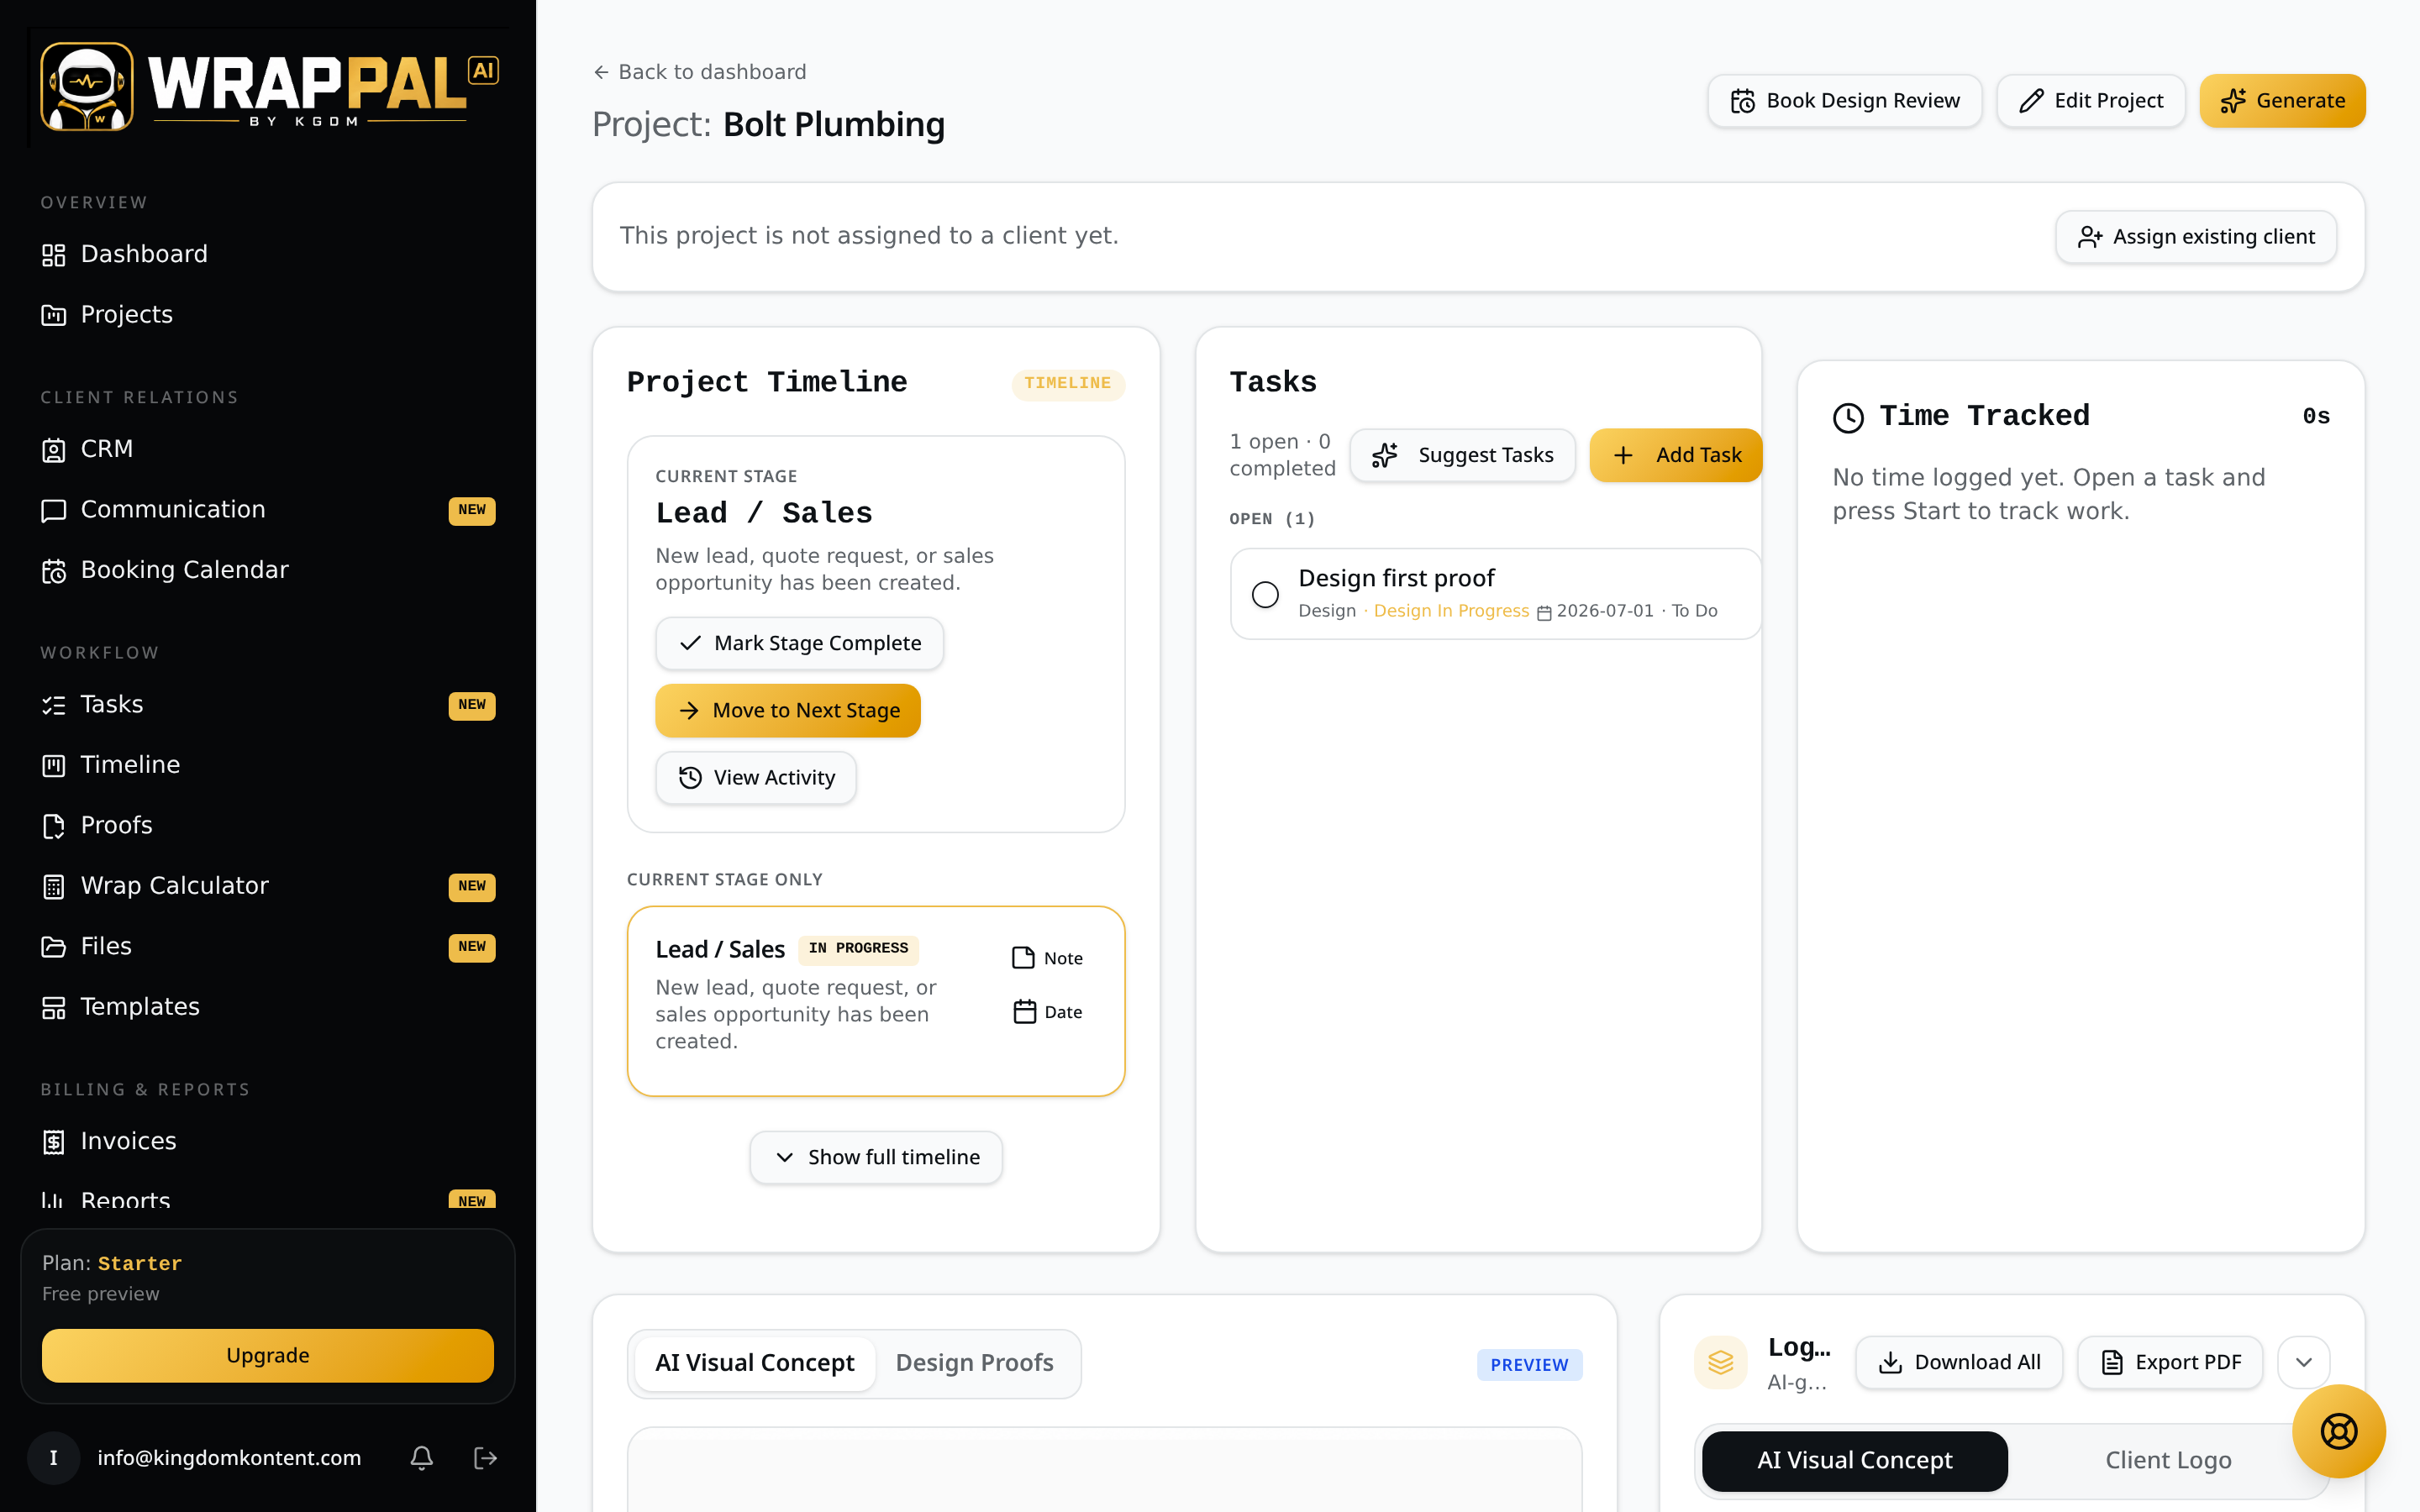Click Edit Project button
Viewport: 2420px width, 1512px height.
2090,101
